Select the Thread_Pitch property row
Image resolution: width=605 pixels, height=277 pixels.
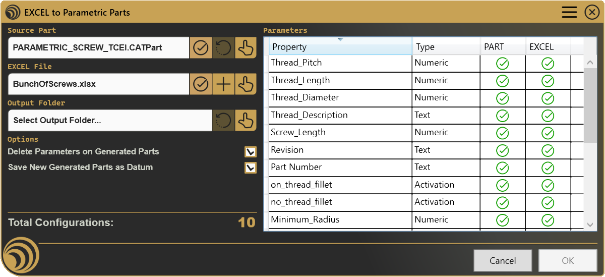coord(423,63)
